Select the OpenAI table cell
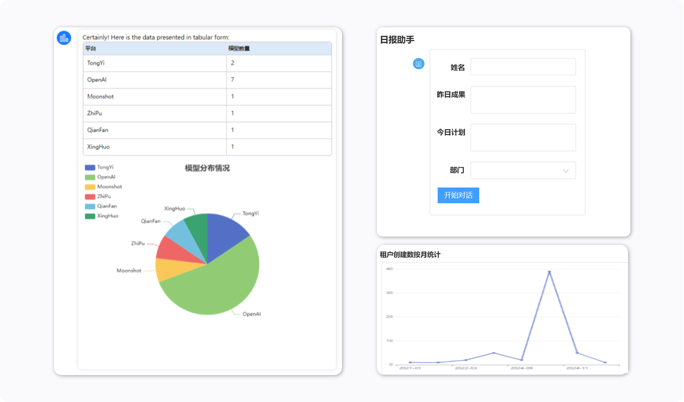 tap(154, 80)
